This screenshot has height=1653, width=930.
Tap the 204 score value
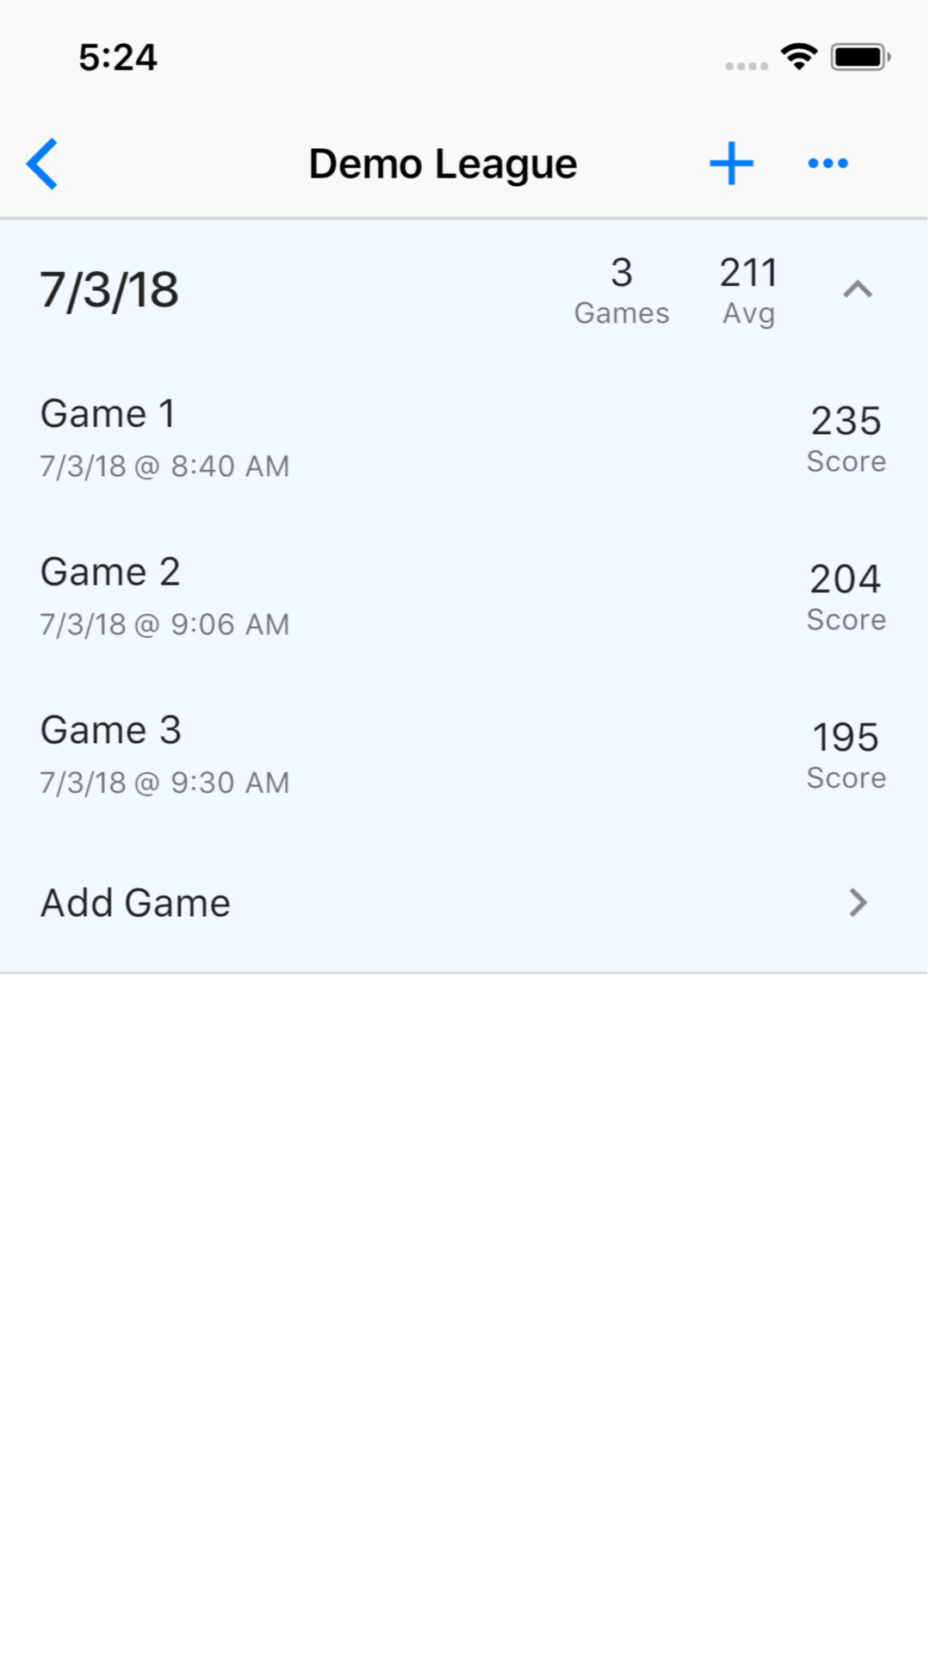pyautogui.click(x=846, y=579)
